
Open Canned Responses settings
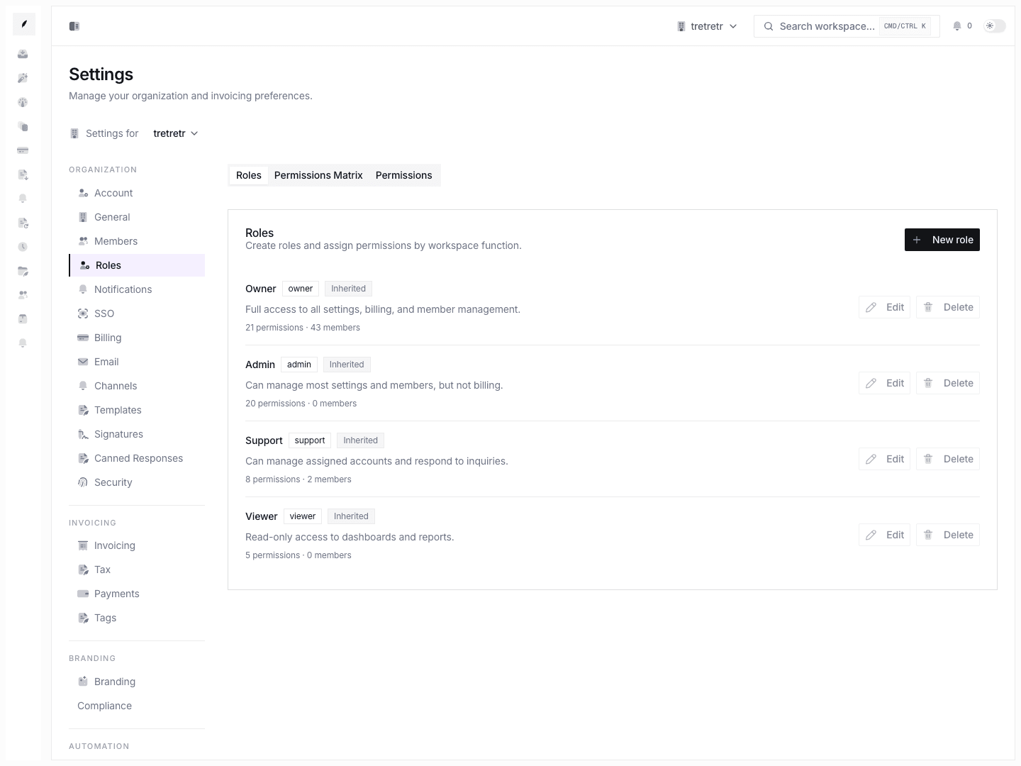pyautogui.click(x=137, y=458)
